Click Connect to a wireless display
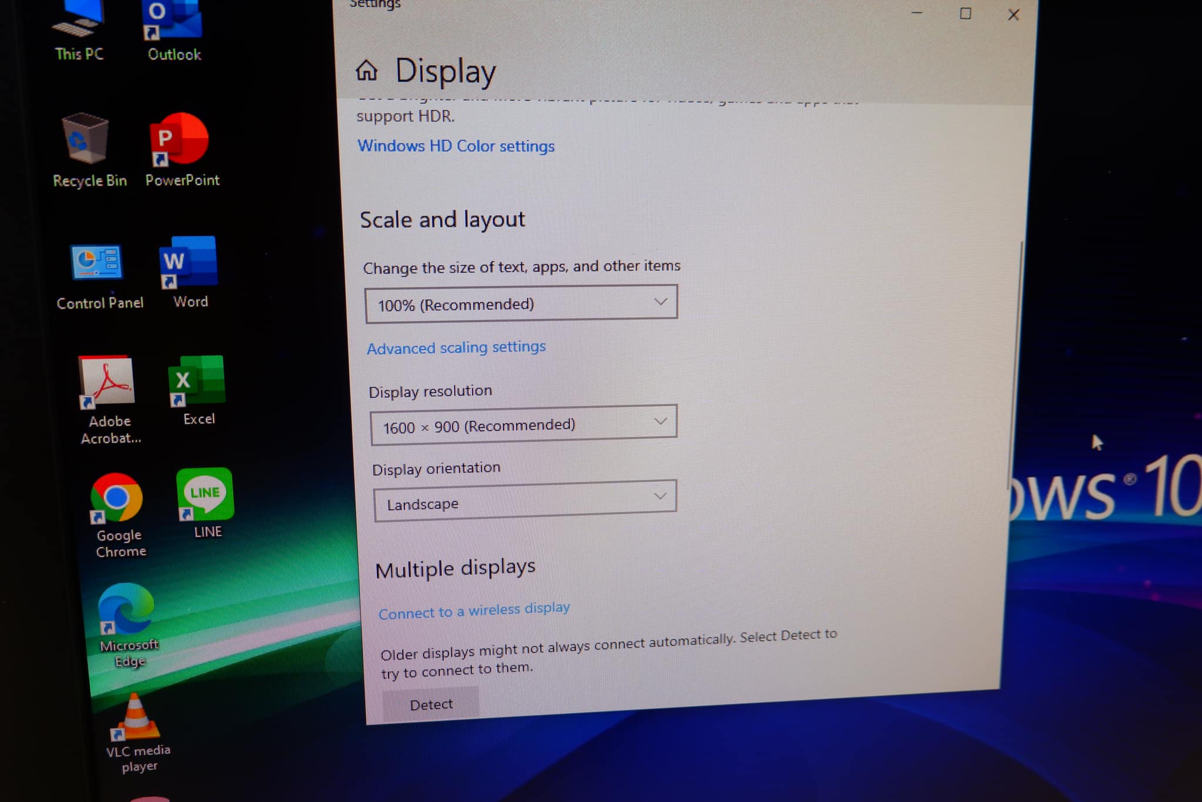The width and height of the screenshot is (1202, 802). 474,611
